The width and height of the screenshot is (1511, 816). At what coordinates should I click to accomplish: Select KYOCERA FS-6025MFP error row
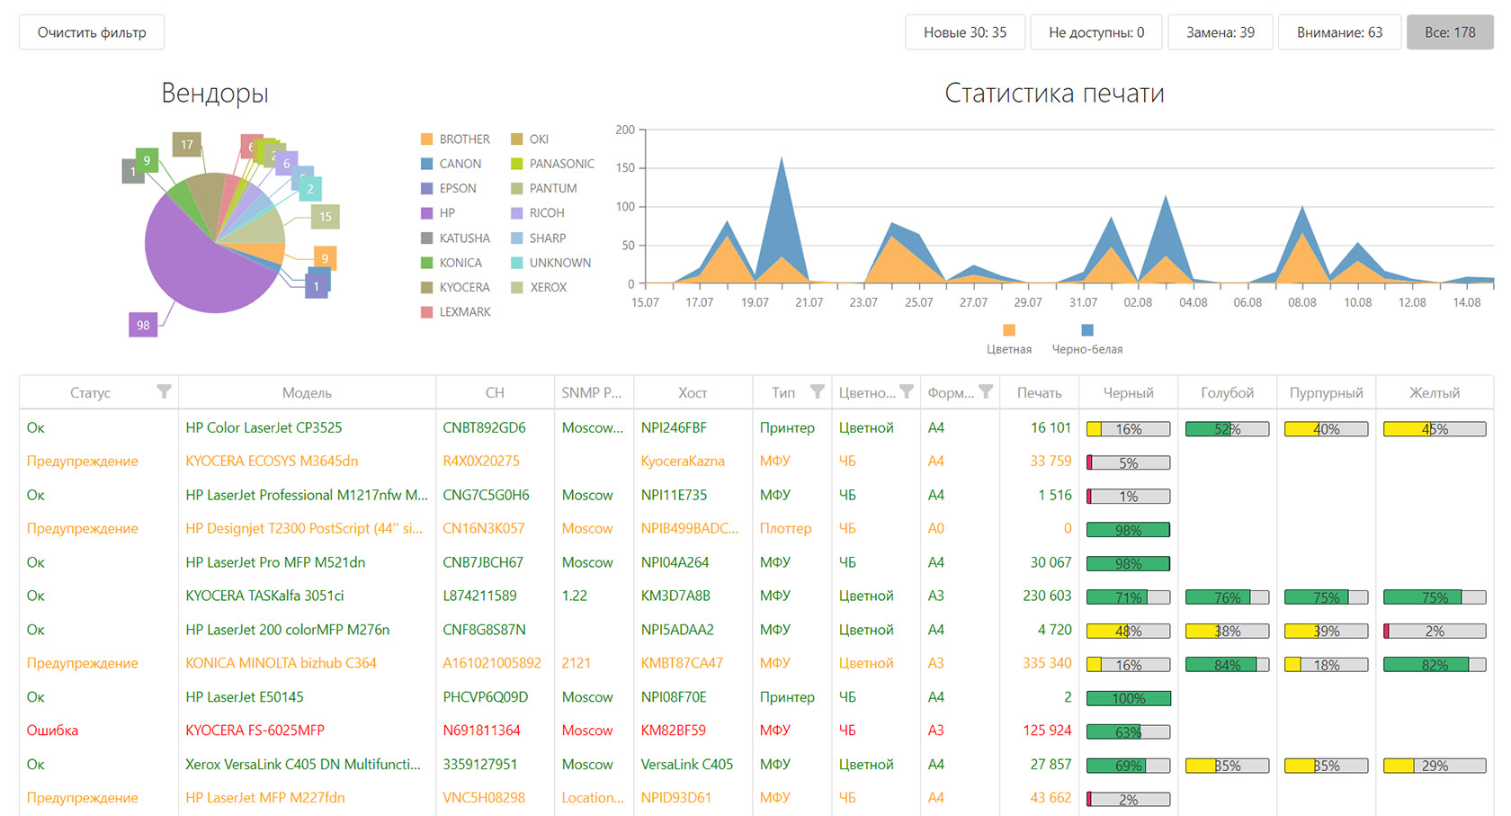(x=756, y=731)
